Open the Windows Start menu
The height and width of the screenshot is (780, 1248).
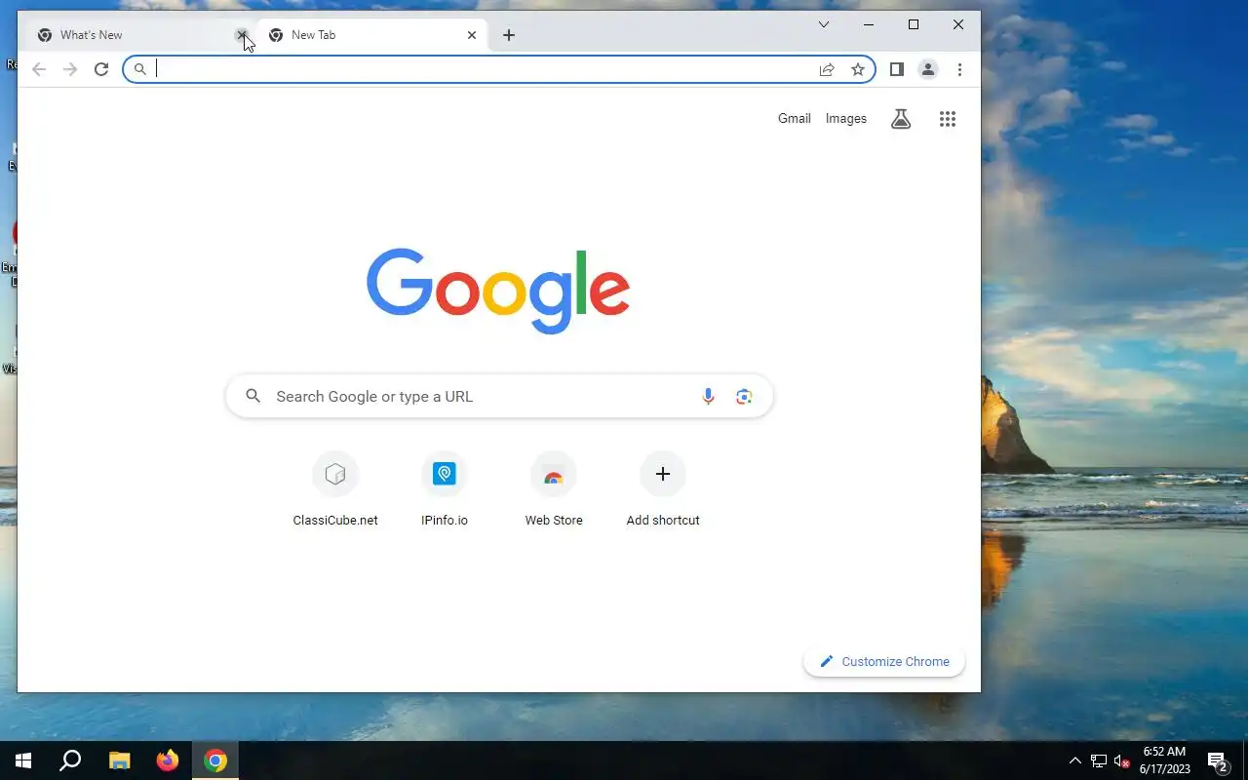tap(23, 760)
